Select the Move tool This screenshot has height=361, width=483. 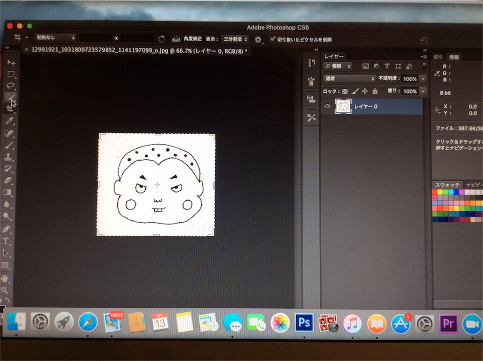coord(11,63)
